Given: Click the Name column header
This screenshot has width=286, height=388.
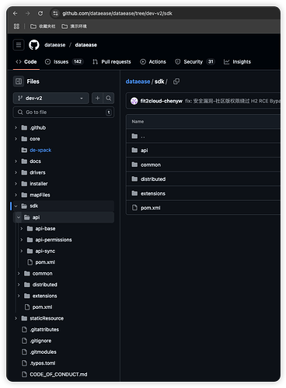Looking at the screenshot, I should point(138,122).
